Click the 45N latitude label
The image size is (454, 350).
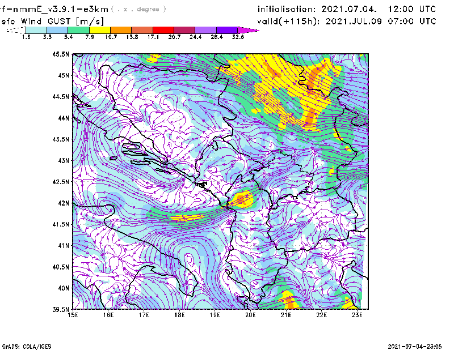[x=64, y=75]
